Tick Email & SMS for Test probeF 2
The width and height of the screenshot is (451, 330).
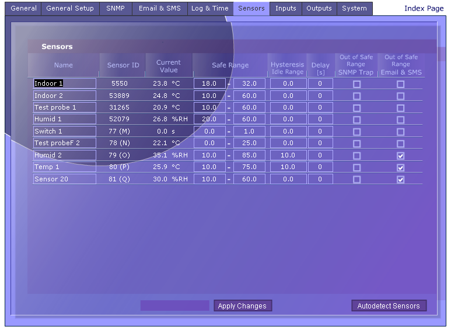[400, 143]
